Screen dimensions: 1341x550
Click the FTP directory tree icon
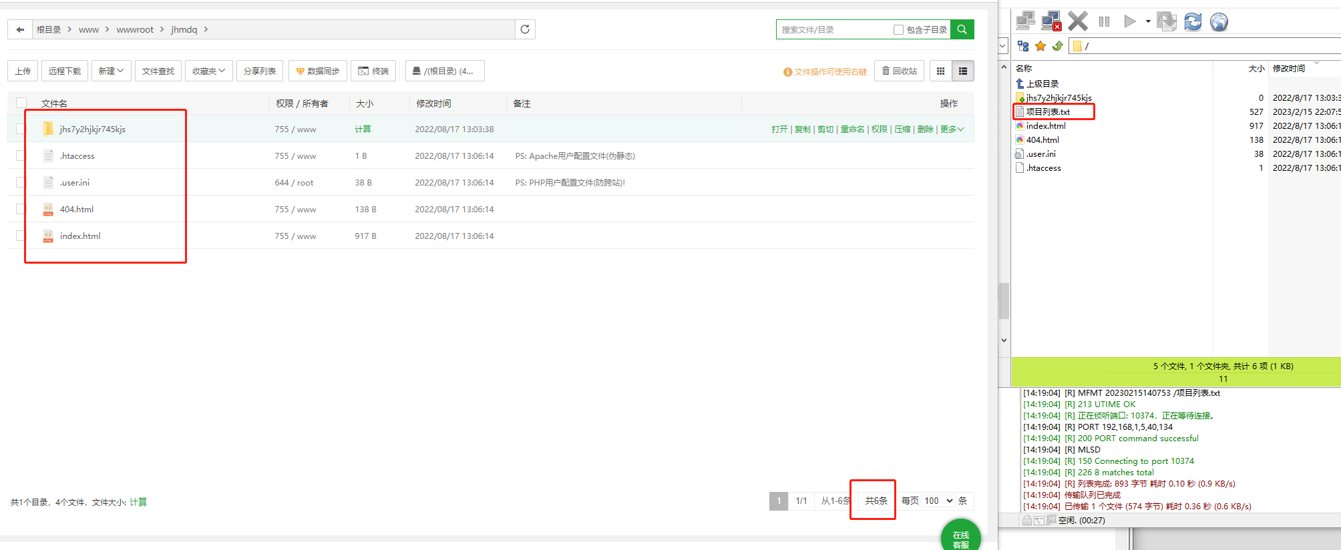tap(1023, 46)
